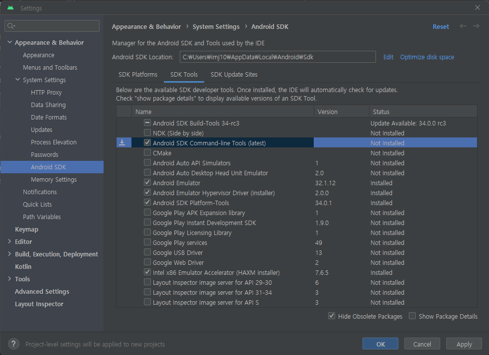Image resolution: width=489 pixels, height=355 pixels.
Task: Click the Cancel button
Action: point(422,344)
